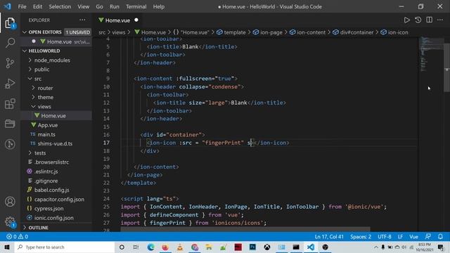
Task: Open the Search view icon
Action: [10, 43]
